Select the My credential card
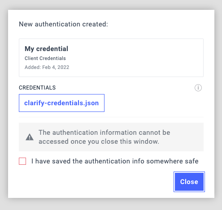Image resolution: width=222 pixels, height=210 pixels. [x=111, y=58]
